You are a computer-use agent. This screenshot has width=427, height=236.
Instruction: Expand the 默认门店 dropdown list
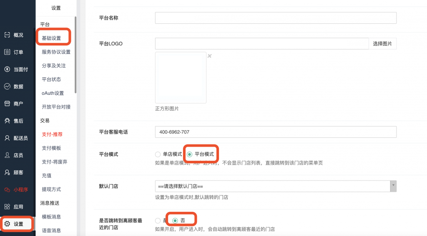click(272, 186)
